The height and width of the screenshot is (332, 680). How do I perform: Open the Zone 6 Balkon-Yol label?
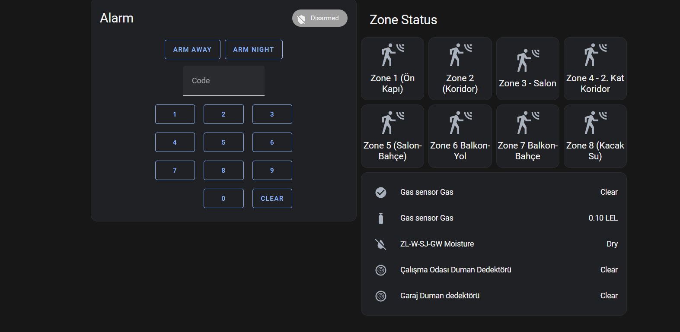pos(460,151)
